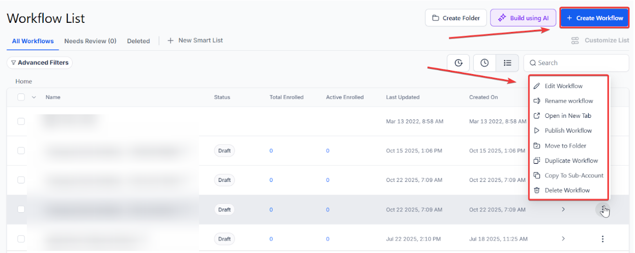Click the Customize List icon
Screen dimensions: 635x253
point(575,41)
